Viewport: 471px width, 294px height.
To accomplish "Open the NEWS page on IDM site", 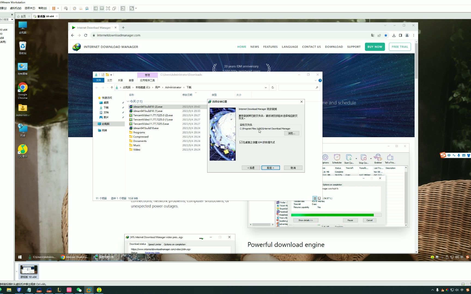I will (x=255, y=47).
